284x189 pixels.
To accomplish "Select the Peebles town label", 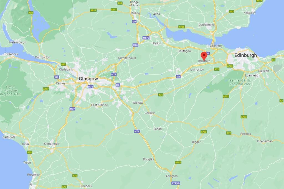I will [246, 134].
